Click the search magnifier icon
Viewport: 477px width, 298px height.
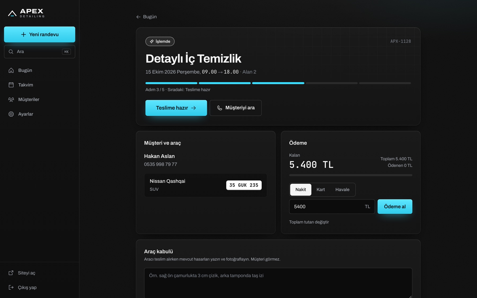11,52
